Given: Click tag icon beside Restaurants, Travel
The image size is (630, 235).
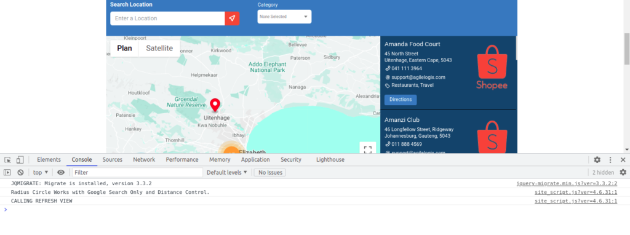Looking at the screenshot, I should tap(388, 86).
